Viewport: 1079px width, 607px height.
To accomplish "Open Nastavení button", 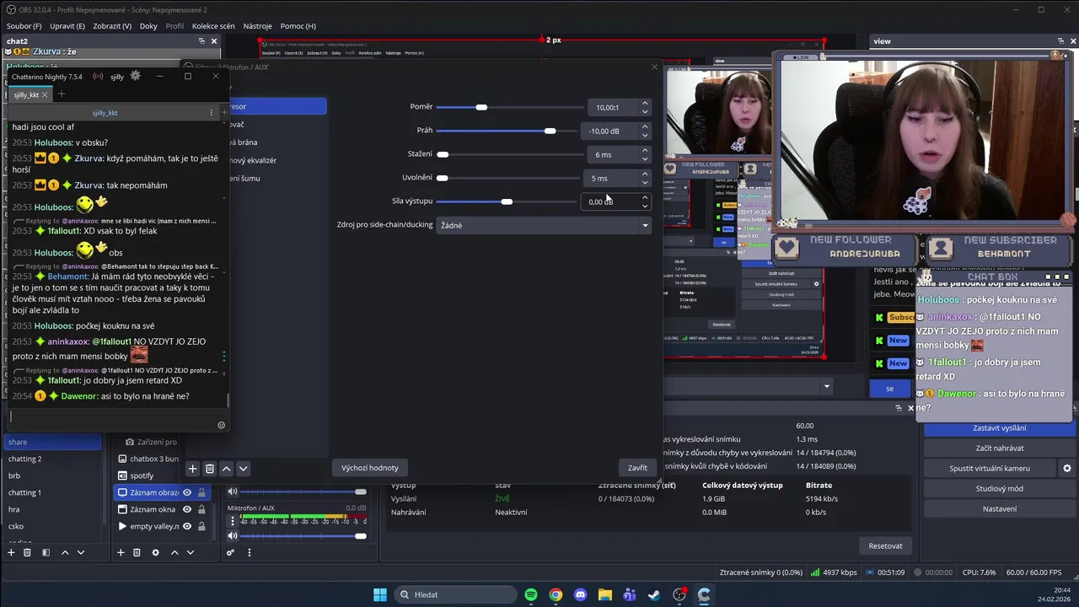I will click(x=999, y=508).
